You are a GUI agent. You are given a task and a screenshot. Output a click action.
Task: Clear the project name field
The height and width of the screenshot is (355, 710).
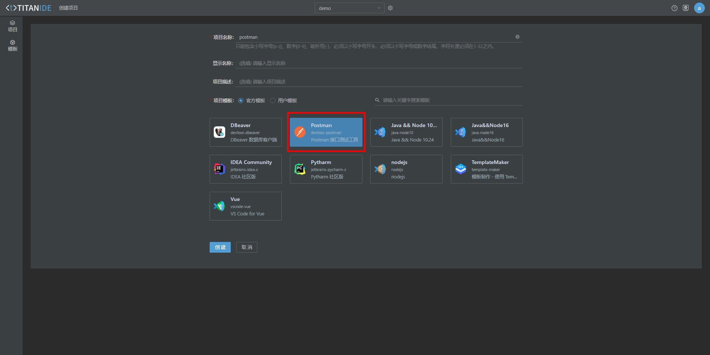[517, 37]
